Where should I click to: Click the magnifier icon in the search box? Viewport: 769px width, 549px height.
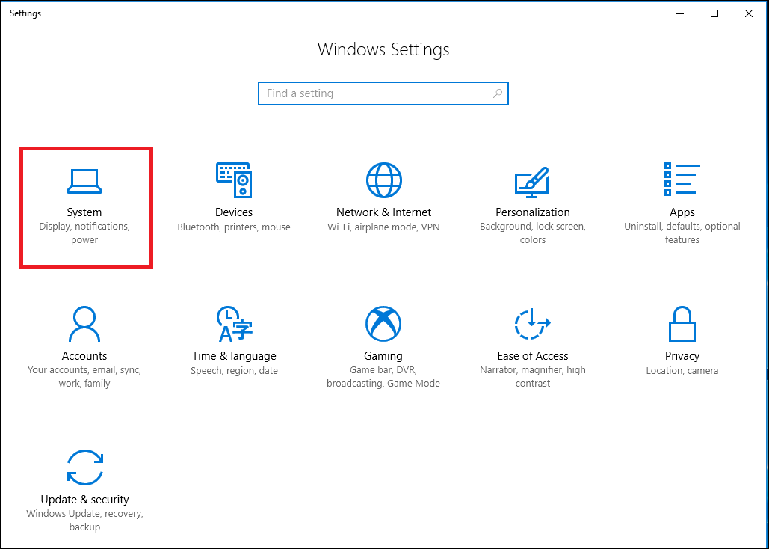[x=497, y=93]
